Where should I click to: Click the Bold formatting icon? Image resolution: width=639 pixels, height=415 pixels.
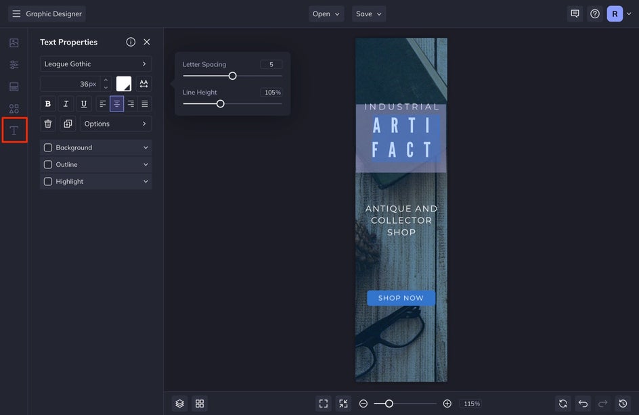[x=47, y=103]
